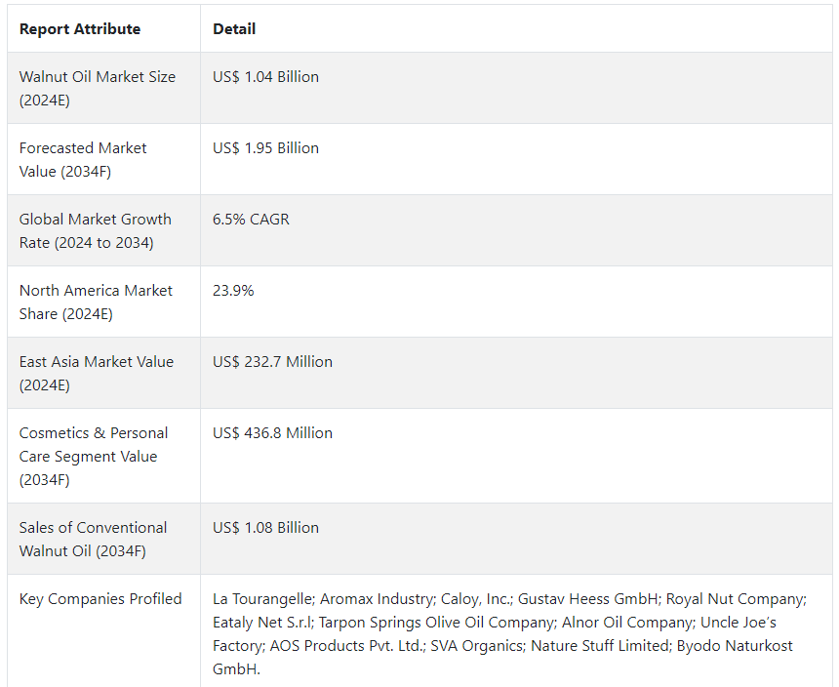The width and height of the screenshot is (839, 687).
Task: Click the US$ 232.7 Million value
Action: tap(272, 362)
